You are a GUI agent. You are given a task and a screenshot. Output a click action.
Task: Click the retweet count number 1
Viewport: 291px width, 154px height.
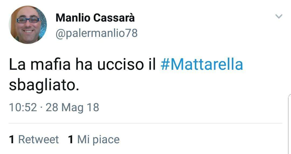12,139
